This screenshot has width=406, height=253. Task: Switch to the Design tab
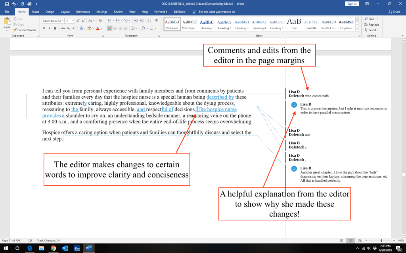[50, 11]
